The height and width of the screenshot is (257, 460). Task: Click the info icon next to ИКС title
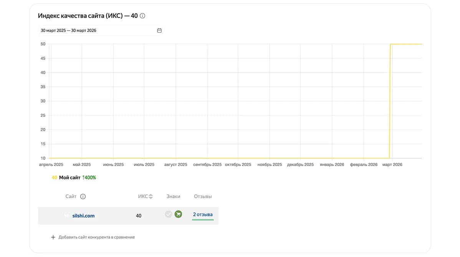point(142,16)
